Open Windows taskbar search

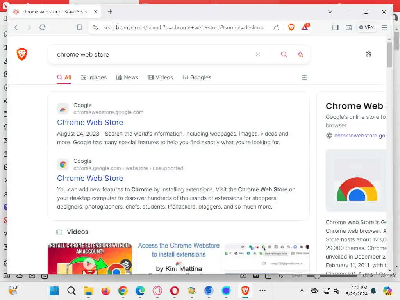(x=71, y=291)
